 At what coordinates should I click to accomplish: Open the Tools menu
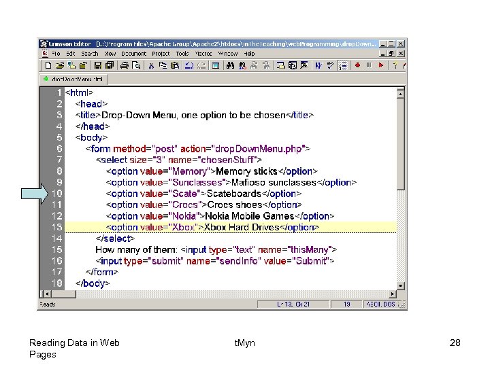click(182, 54)
